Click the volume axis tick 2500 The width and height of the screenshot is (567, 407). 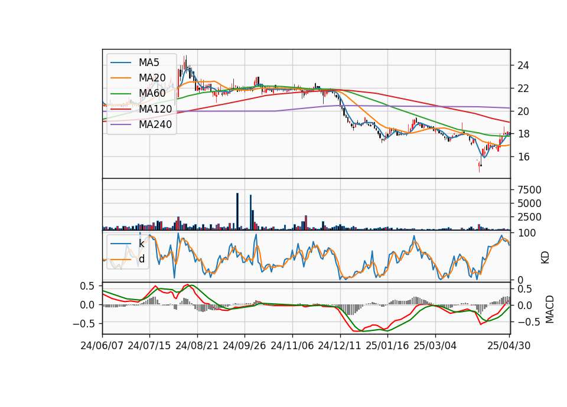click(x=529, y=218)
